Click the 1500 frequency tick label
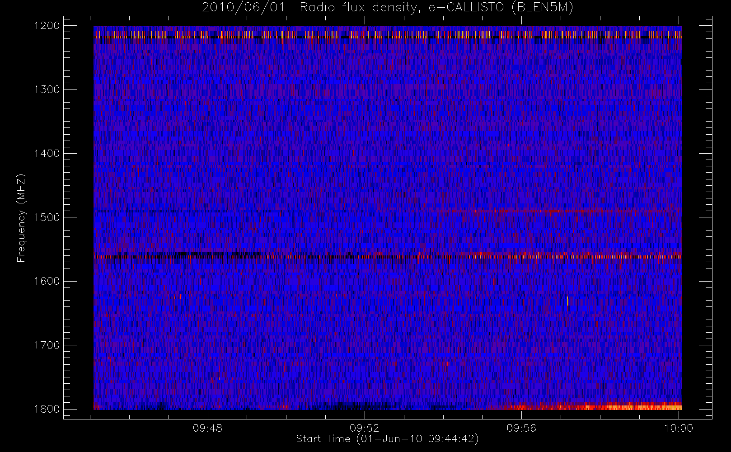 (47, 217)
